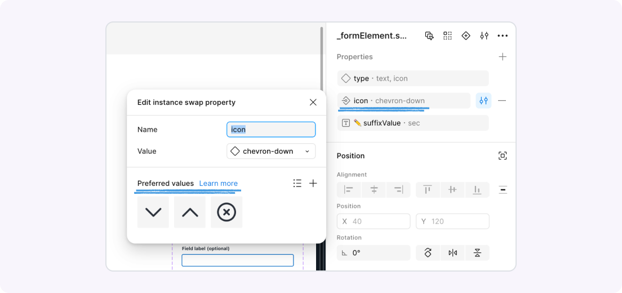Open component configuration sliders icon in header
Viewport: 622px width, 293px height.
point(484,35)
